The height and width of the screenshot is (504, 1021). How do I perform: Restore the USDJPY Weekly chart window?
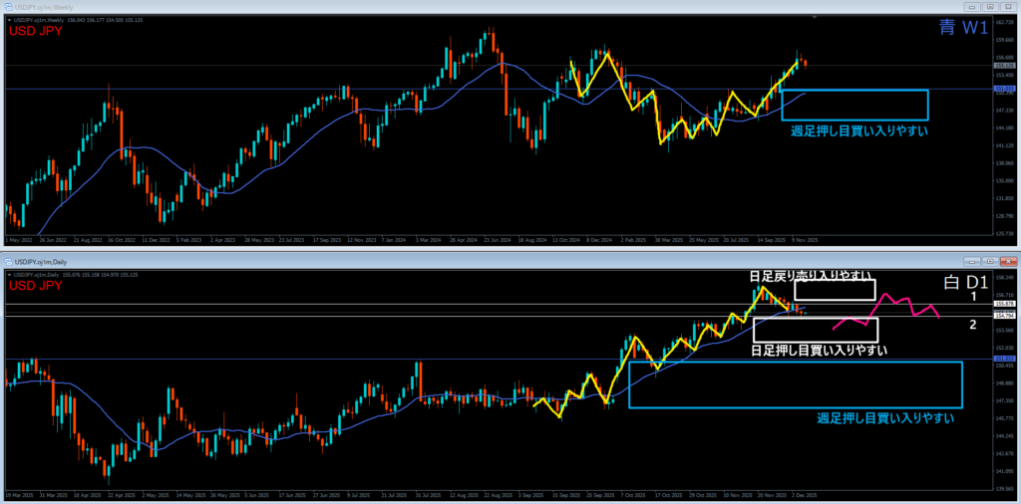point(990,7)
